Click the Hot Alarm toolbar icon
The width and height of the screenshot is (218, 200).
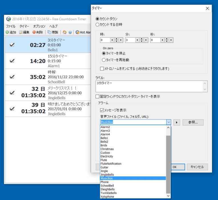[x=77, y=32]
